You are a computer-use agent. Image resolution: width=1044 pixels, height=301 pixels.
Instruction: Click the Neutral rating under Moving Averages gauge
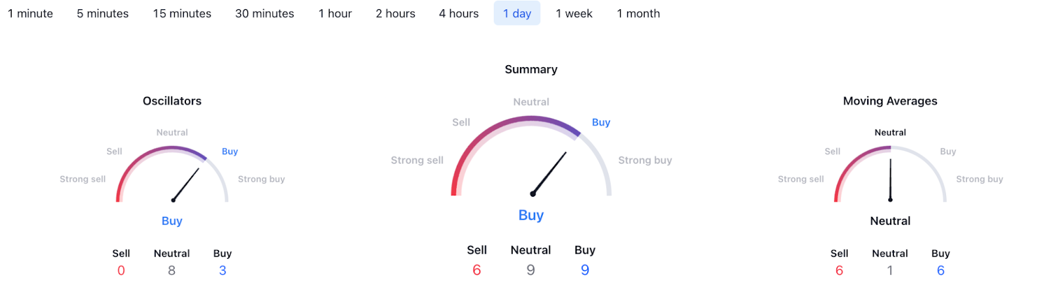point(890,221)
